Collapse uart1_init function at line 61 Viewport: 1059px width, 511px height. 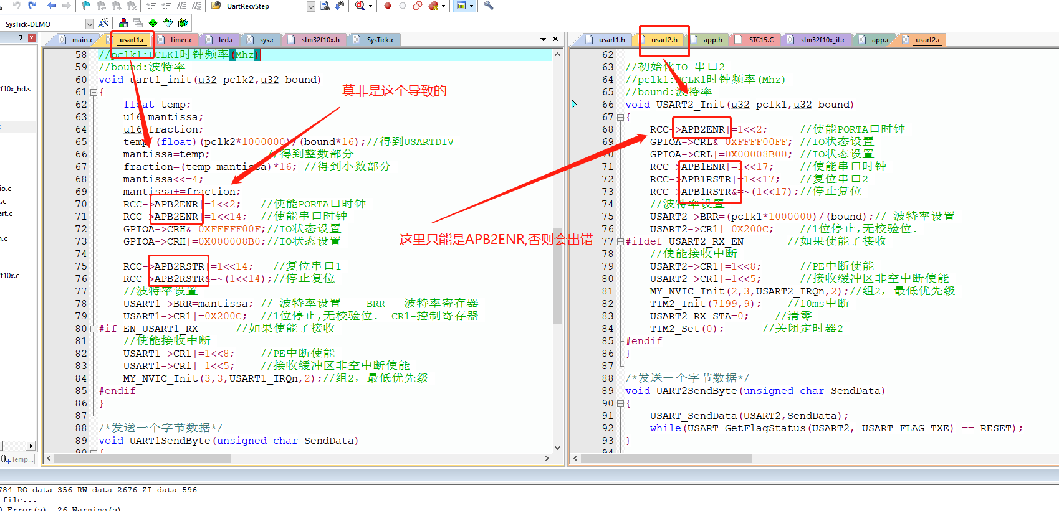tap(93, 92)
